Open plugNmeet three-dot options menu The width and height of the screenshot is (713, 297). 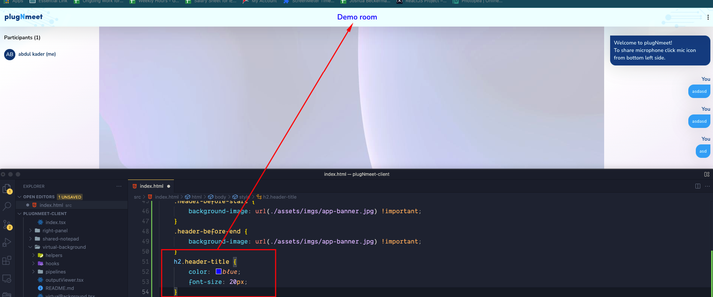click(708, 17)
